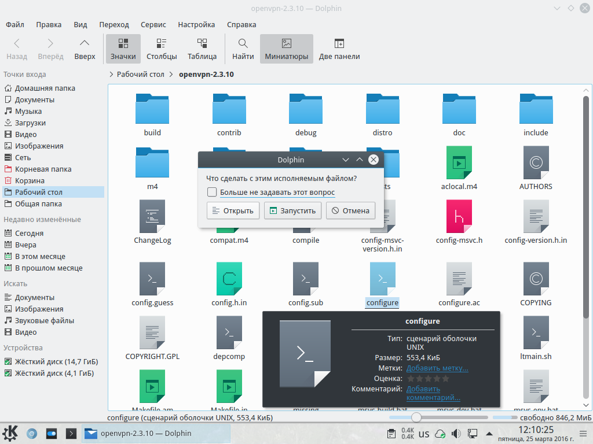This screenshot has height=444, width=593.
Task: Select the include folder icon
Action: (536, 109)
